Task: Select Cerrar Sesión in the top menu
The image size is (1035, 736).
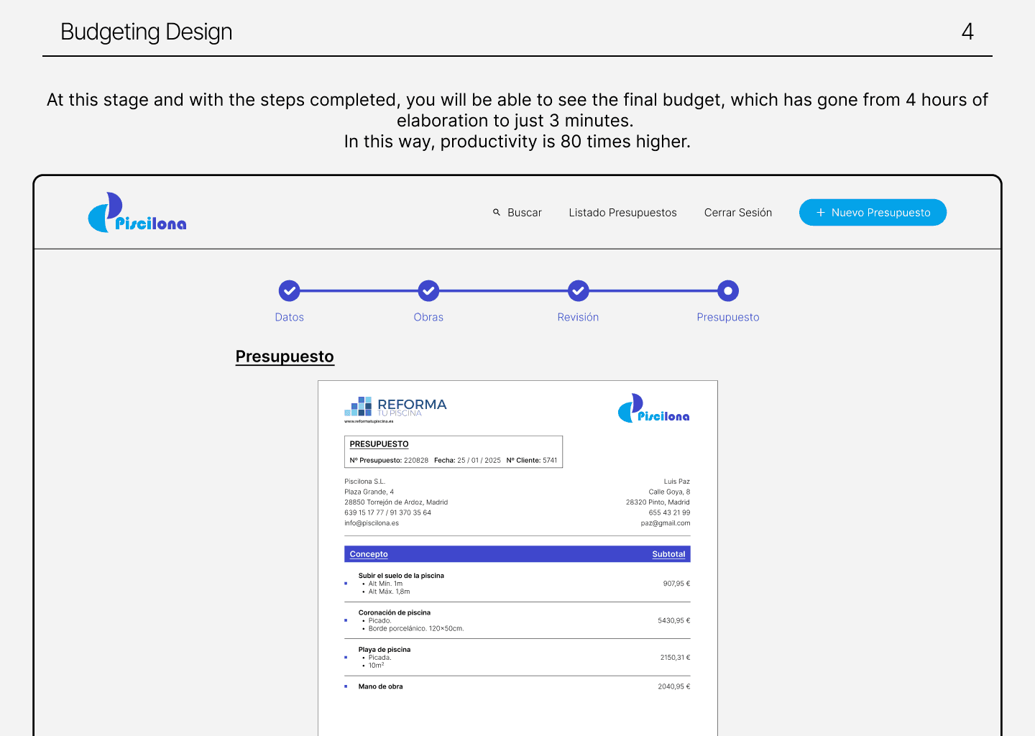Action: pyautogui.click(x=737, y=212)
